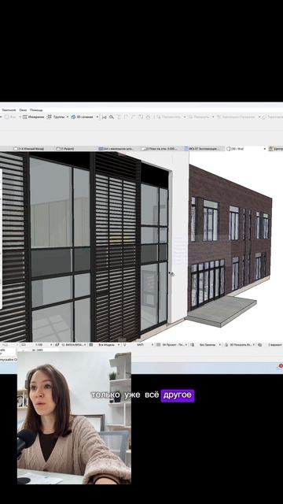Image resolution: width=283 pixels, height=504 pixels.
Task: Click the Измерение toolbar button
Action: (33, 117)
